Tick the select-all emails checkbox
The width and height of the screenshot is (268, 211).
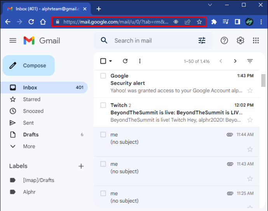click(x=103, y=61)
